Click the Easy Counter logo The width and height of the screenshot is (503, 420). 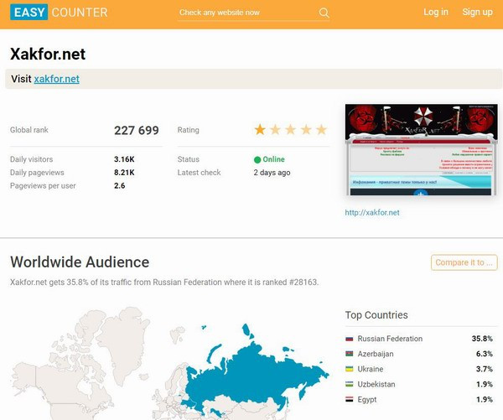pyautogui.click(x=59, y=13)
